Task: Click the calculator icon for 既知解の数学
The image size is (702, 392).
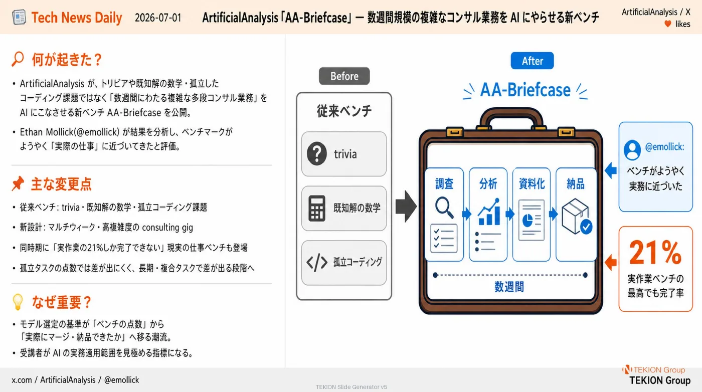Action: [317, 208]
